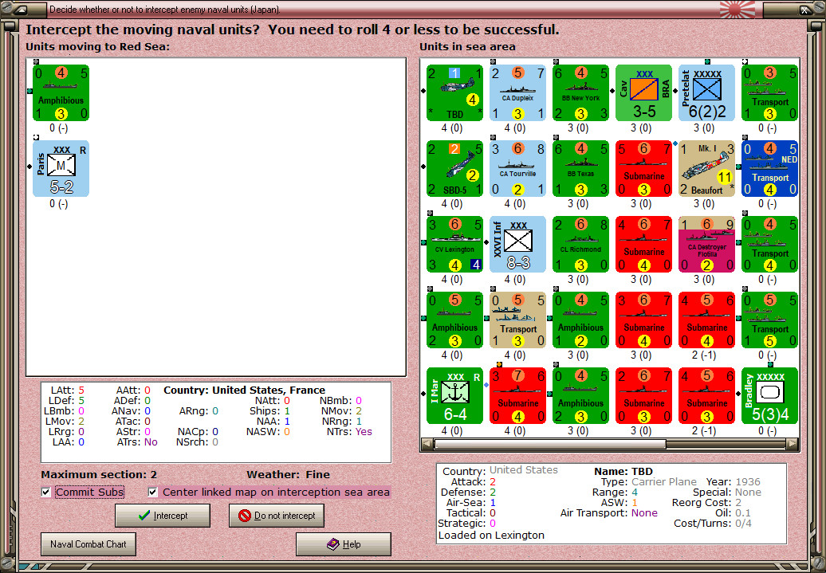Screen dimensions: 826x573
Task: Click the Intercept button
Action: [163, 516]
